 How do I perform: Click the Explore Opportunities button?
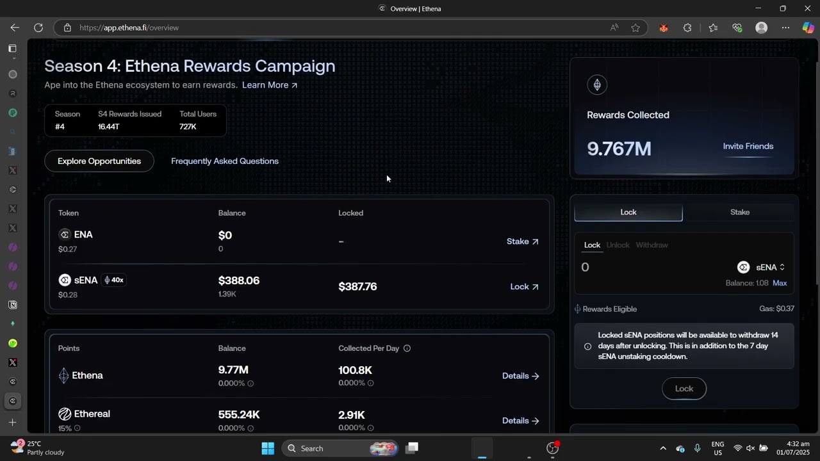pos(99,161)
